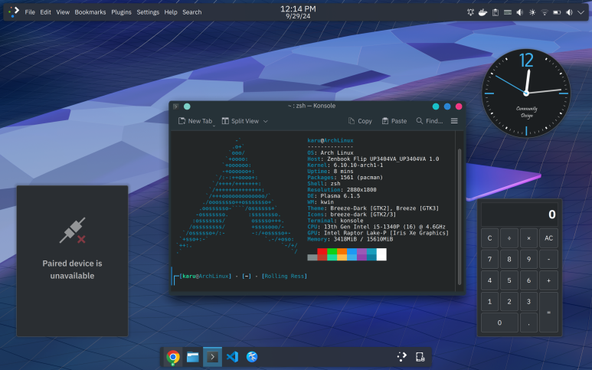Click calculator plus button
Screen dimensions: 592x370
(x=548, y=280)
